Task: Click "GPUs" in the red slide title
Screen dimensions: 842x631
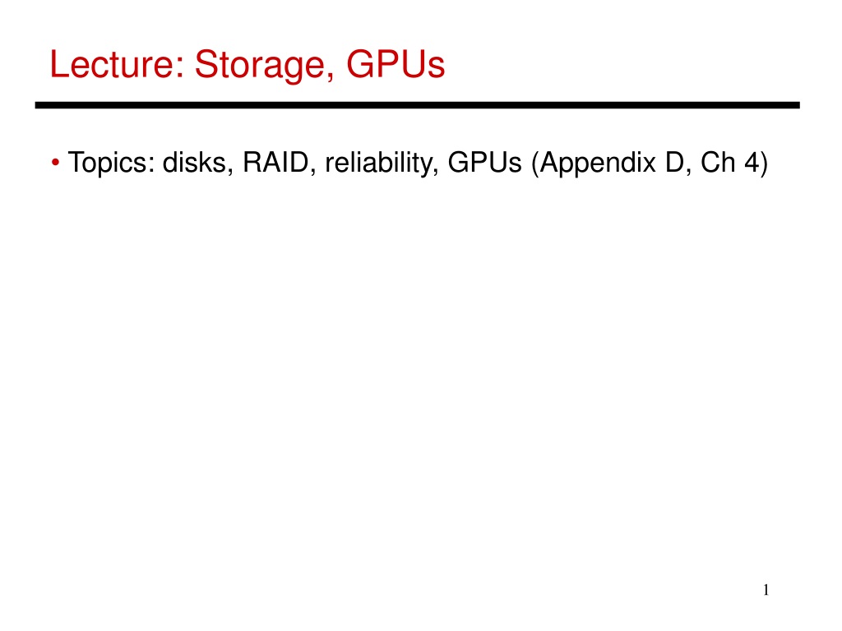Action: pyautogui.click(x=396, y=64)
